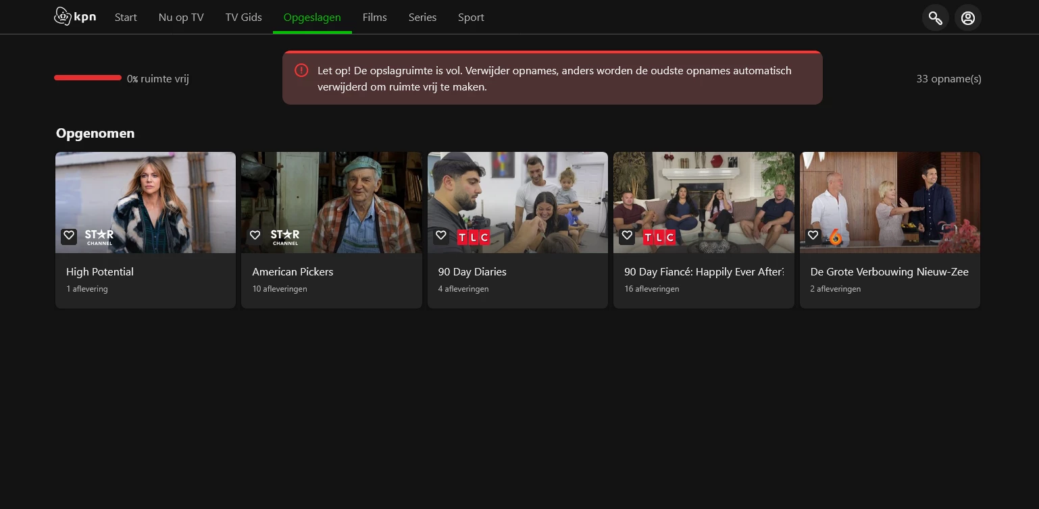1039x509 pixels.
Task: Click the "Let op!" storage full warning
Action: (553, 78)
